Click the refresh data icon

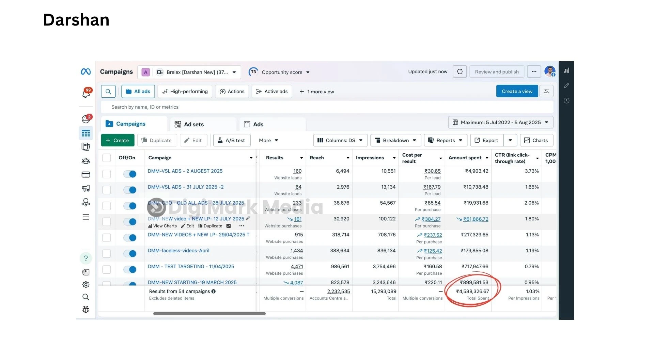coord(460,72)
